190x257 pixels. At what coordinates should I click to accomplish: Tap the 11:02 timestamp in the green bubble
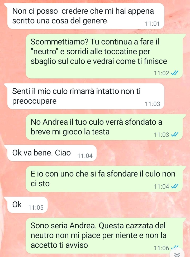click(x=161, y=73)
